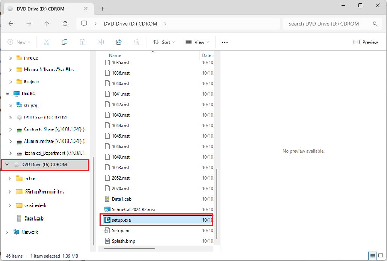Select the SchueCal 2024 R2.msi file
The image size is (387, 261).
pos(133,210)
